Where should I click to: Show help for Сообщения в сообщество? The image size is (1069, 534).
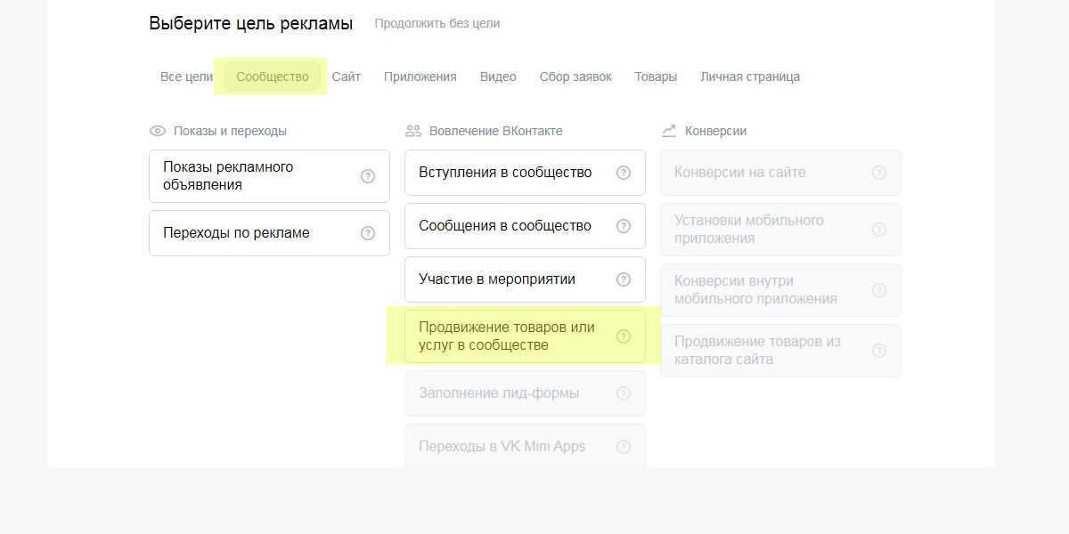tap(623, 226)
